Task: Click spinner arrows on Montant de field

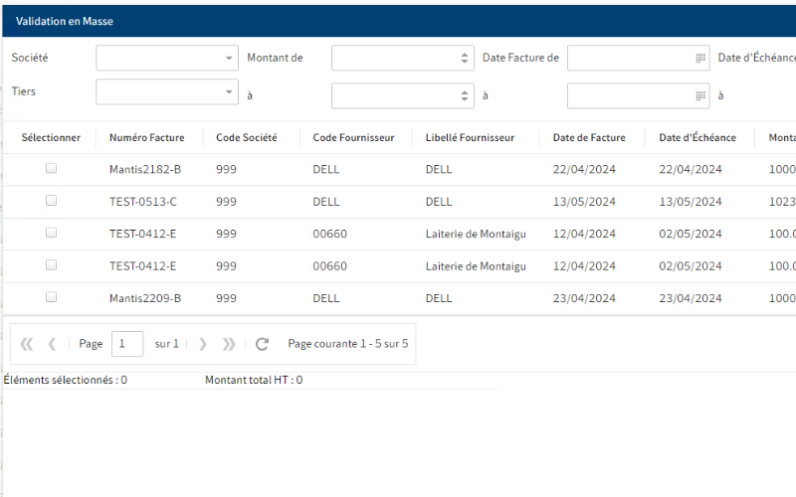Action: (x=465, y=58)
